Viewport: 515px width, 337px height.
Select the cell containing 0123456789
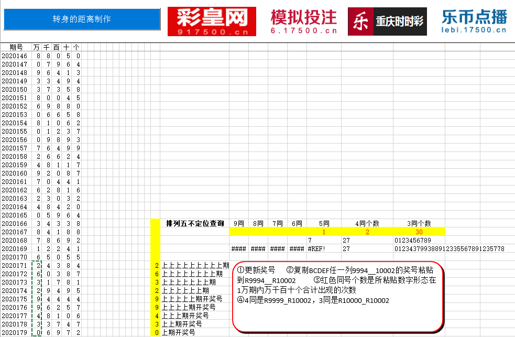click(419, 241)
